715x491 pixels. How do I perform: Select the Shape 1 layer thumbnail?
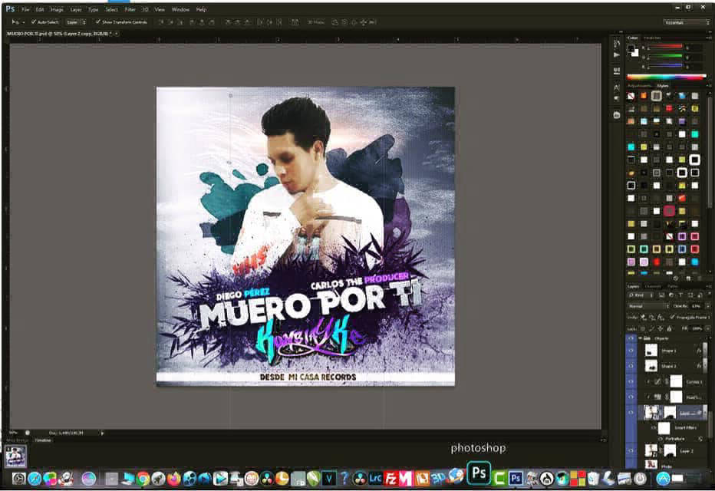point(651,350)
